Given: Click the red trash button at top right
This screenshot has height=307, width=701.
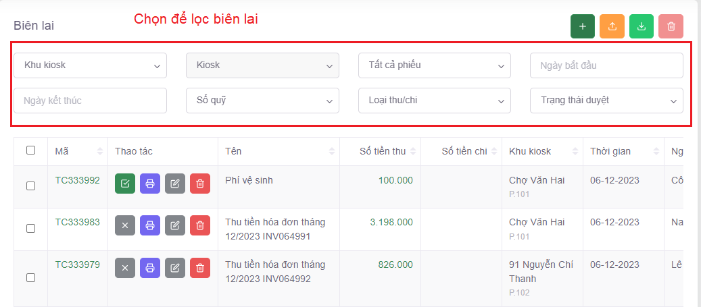Looking at the screenshot, I should pos(671,26).
